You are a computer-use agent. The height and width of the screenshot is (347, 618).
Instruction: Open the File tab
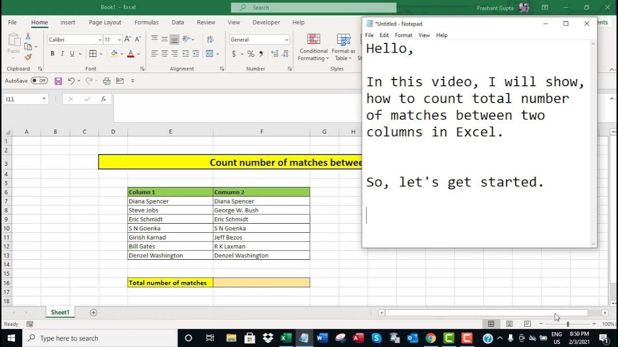(13, 22)
